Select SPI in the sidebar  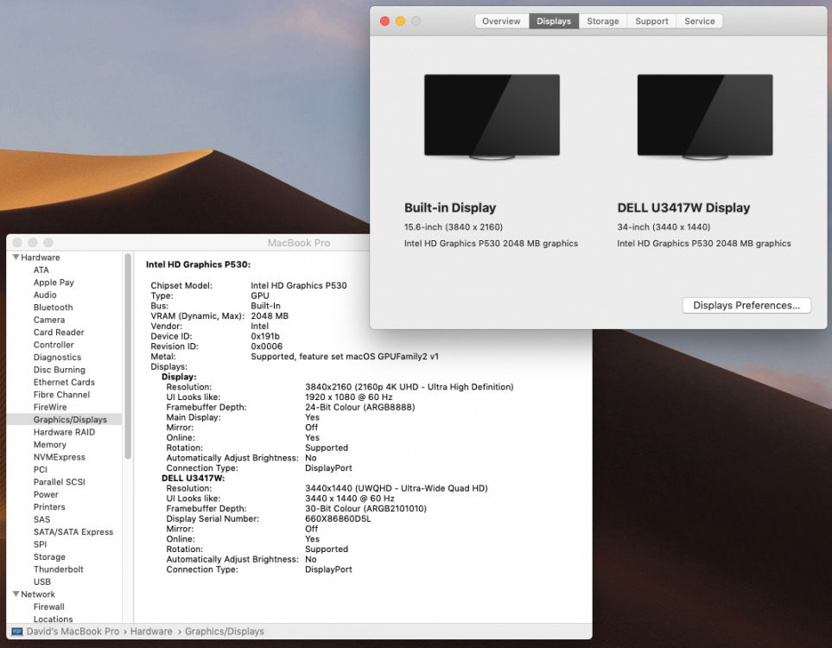click(x=41, y=544)
